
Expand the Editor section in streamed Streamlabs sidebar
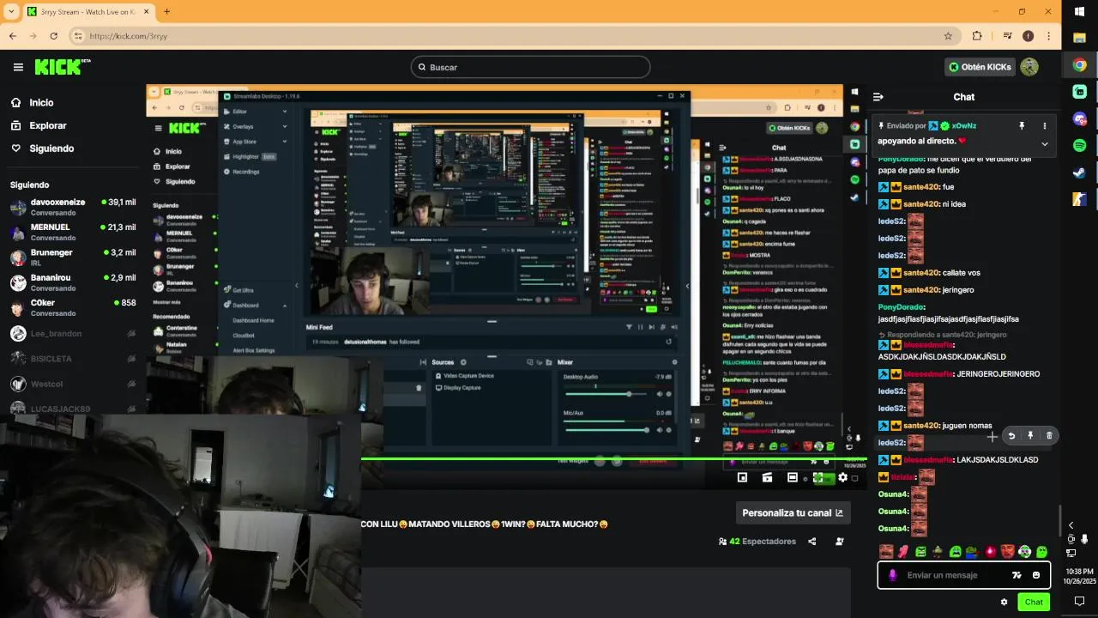click(285, 112)
